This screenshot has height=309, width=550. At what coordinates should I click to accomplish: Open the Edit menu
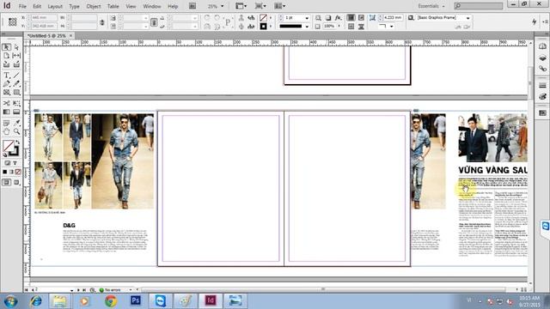click(37, 6)
